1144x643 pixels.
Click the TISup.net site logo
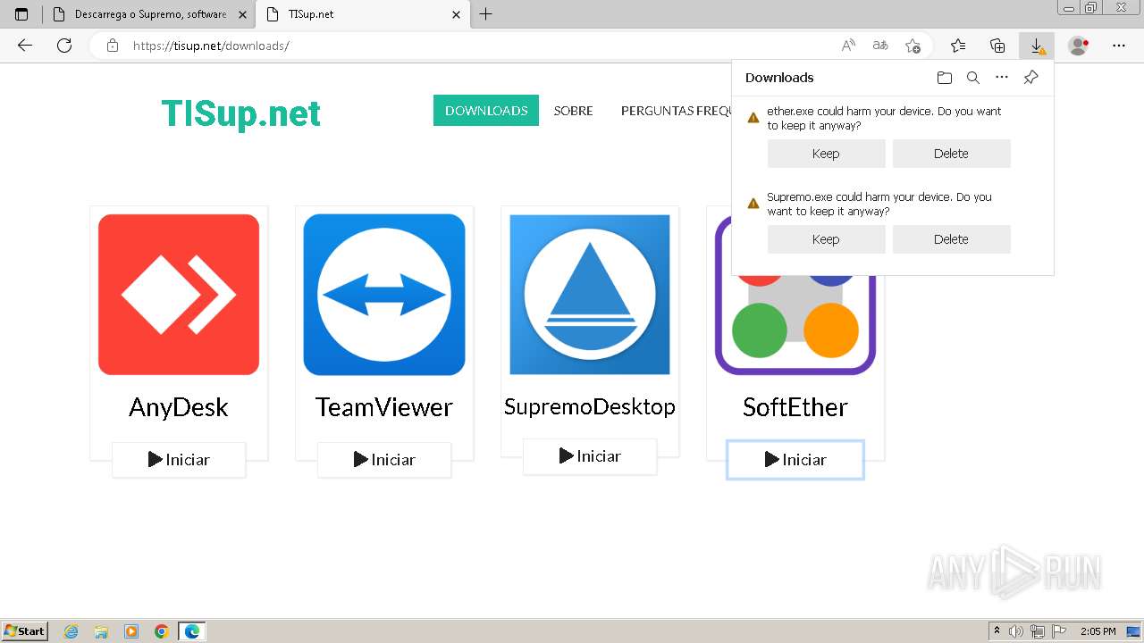tap(240, 113)
